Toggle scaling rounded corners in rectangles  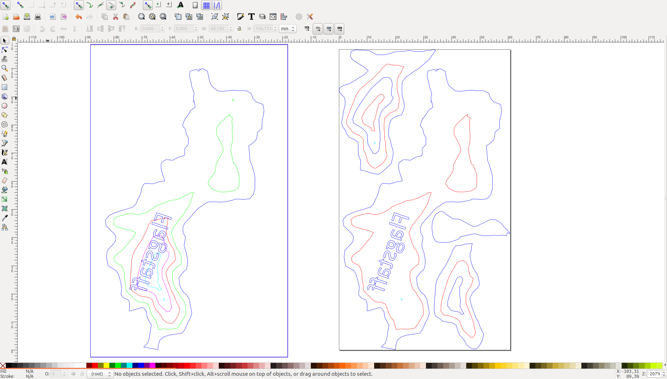tap(318, 29)
